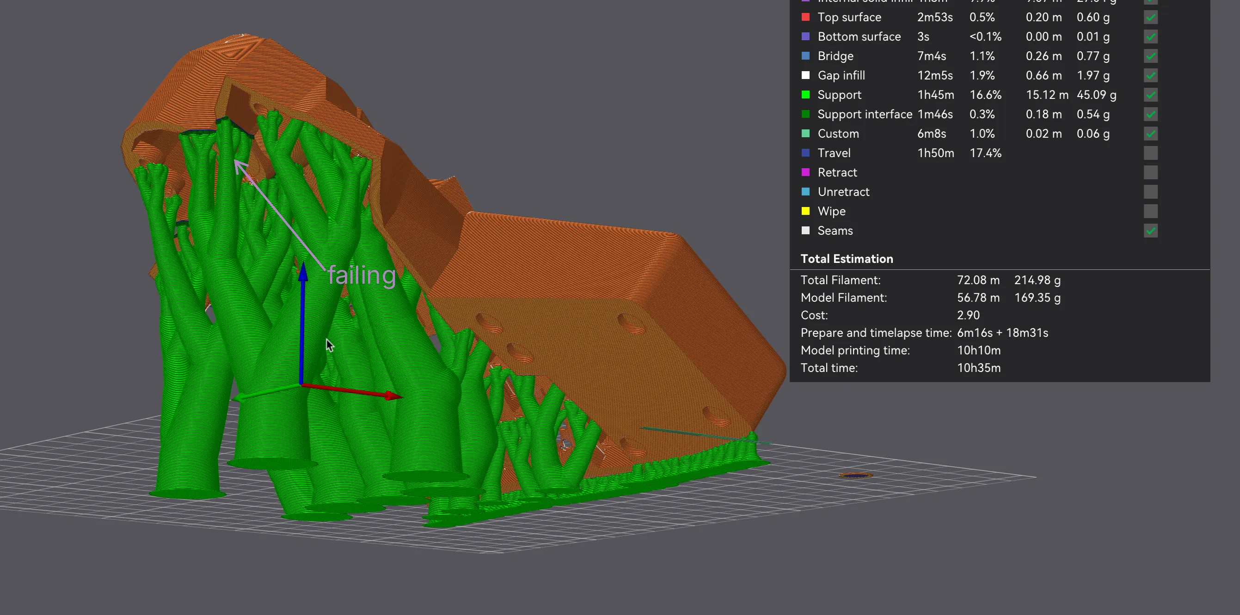
Task: Click the green Support color swatch
Action: (806, 94)
